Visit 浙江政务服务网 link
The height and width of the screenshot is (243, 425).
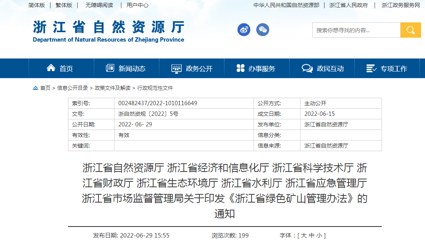(x=401, y=5)
